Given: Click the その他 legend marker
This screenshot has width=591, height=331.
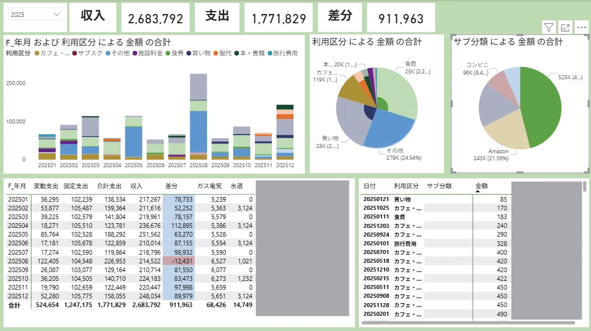Looking at the screenshot, I should [x=108, y=53].
